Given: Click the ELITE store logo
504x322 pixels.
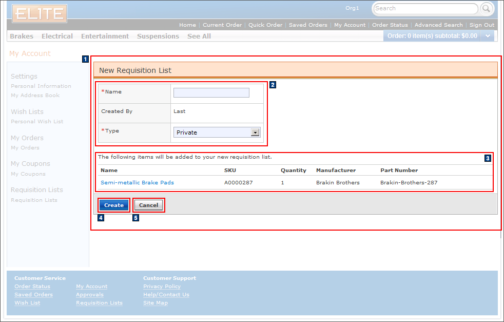Looking at the screenshot, I should [40, 13].
